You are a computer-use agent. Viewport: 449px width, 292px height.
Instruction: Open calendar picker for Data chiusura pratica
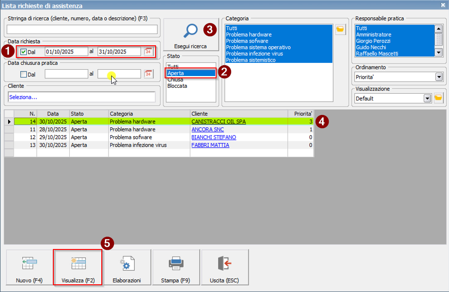[148, 74]
